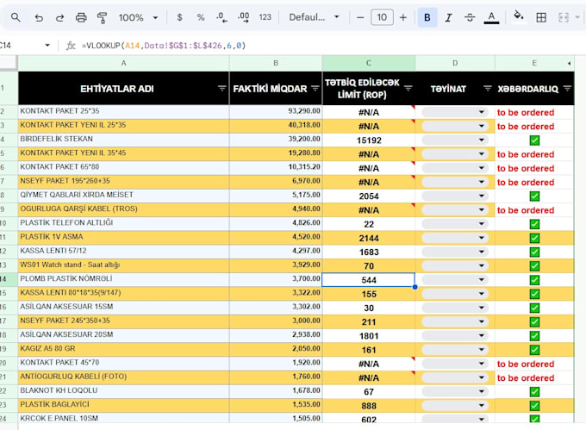This screenshot has width=586, height=430.
Task: Click the search magnifier icon
Action: 16,17
